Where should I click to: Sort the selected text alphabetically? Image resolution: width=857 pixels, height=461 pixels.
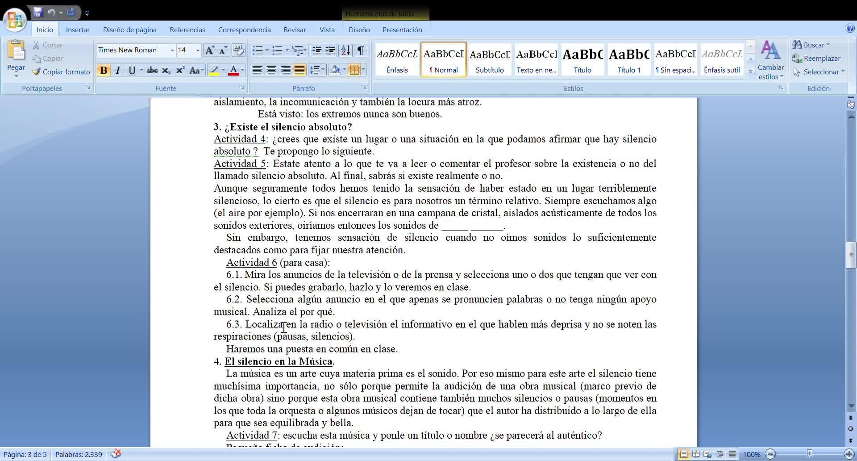point(345,50)
